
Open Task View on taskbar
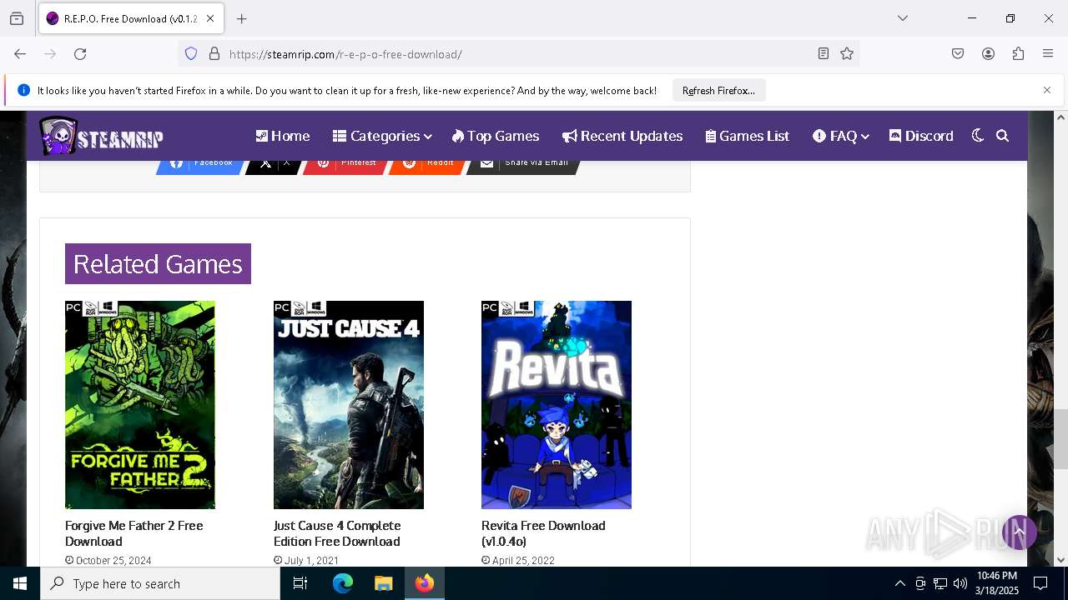point(300,583)
